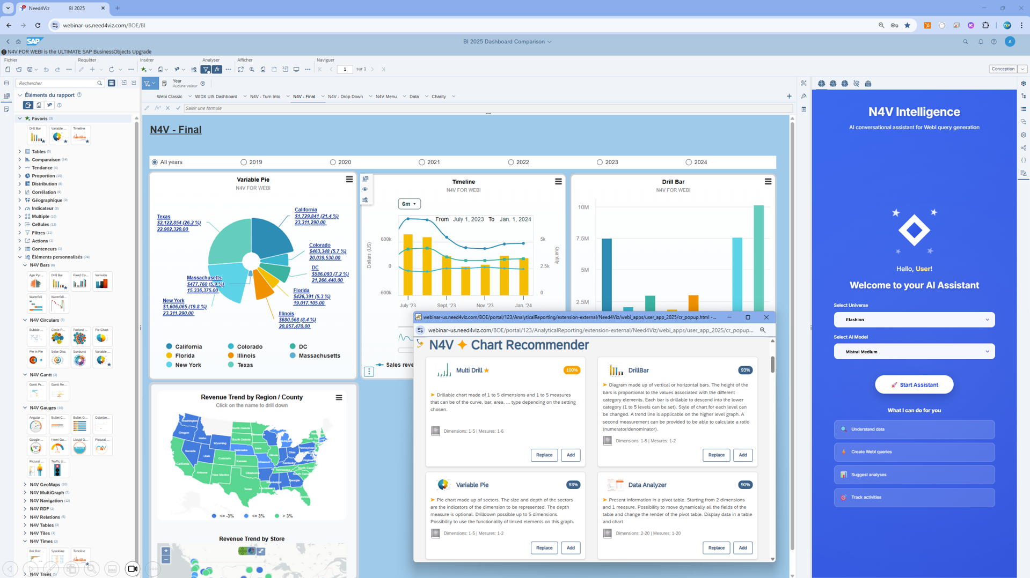Viewport: 1030px width, 578px height.
Task: Click Add button for Multi Drill chart
Action: pos(570,455)
